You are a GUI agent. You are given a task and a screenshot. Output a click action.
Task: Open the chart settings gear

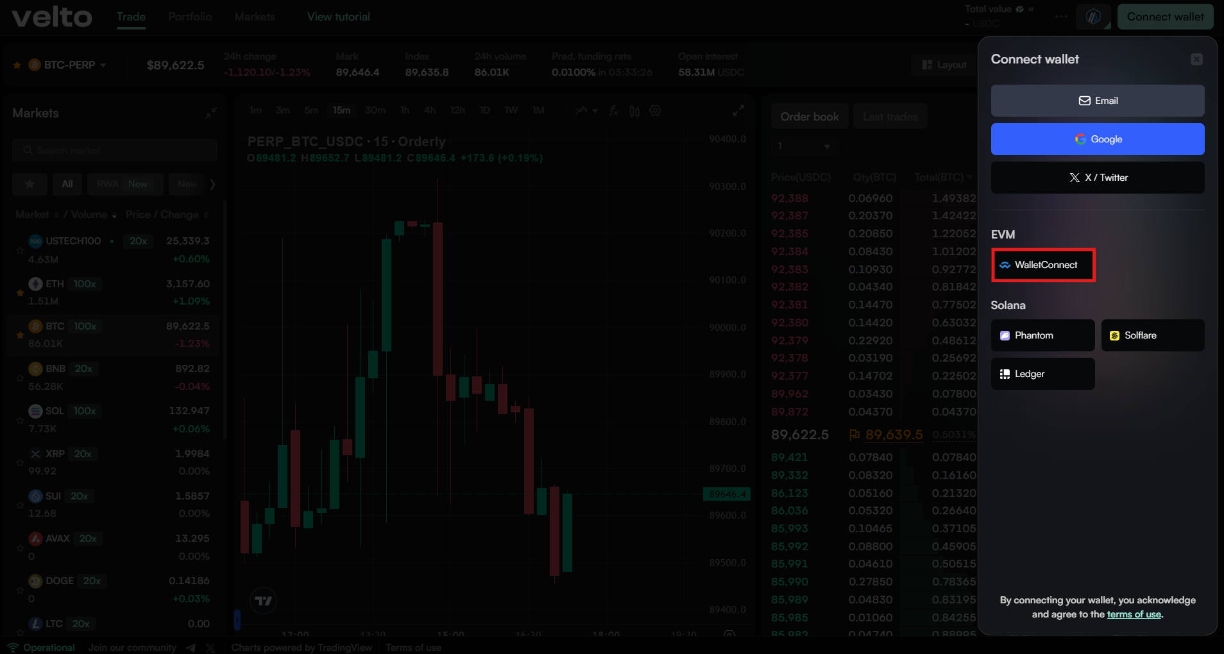656,110
